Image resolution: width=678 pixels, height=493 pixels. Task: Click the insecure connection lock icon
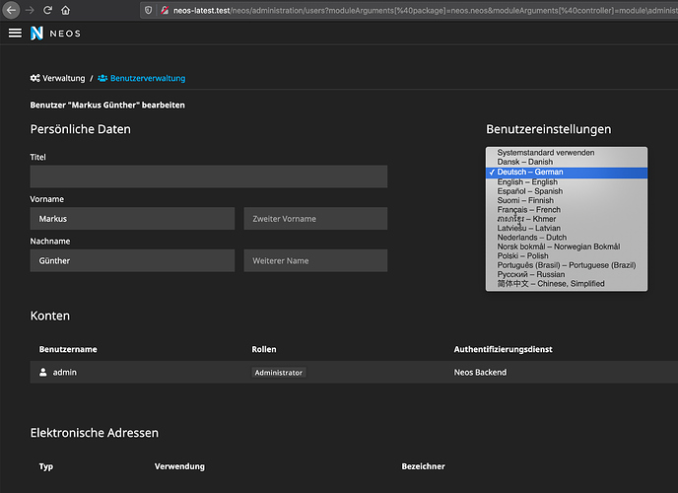165,10
